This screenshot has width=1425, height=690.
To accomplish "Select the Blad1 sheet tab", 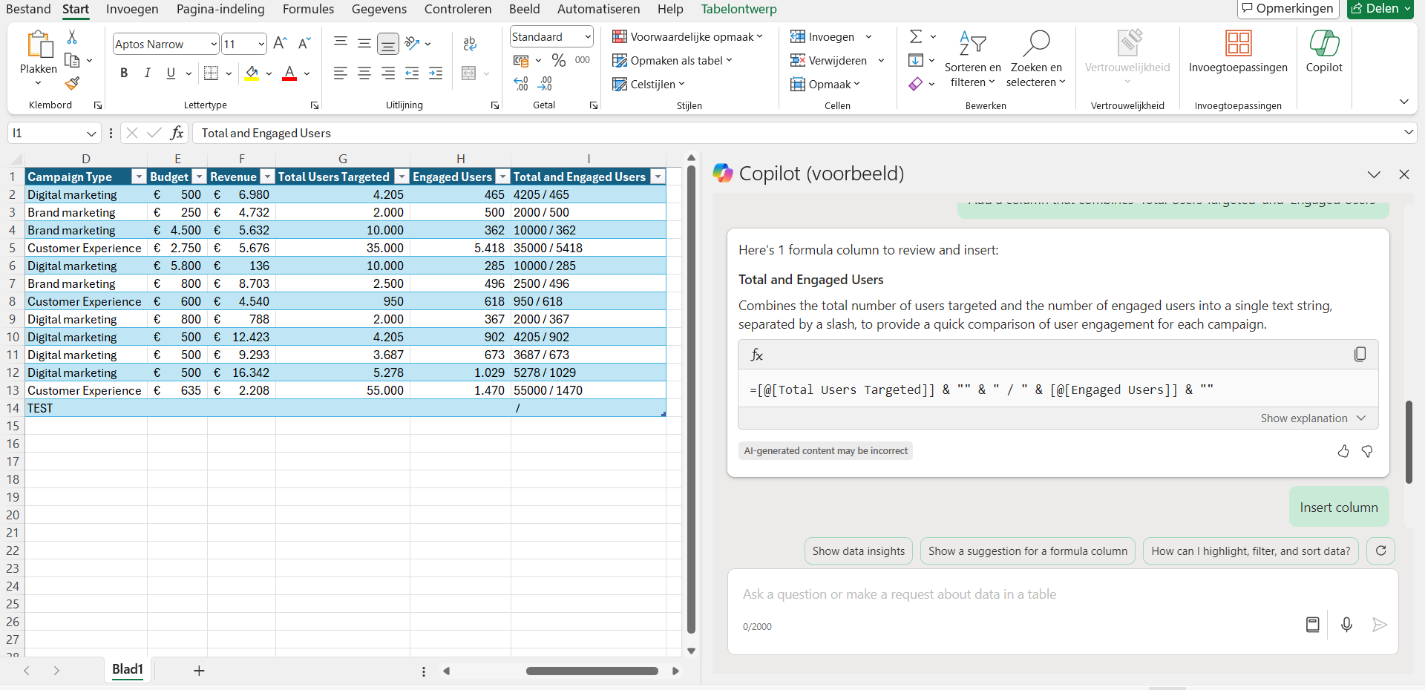I will [128, 669].
